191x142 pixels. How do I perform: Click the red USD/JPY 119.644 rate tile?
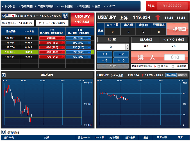coord(82,19)
